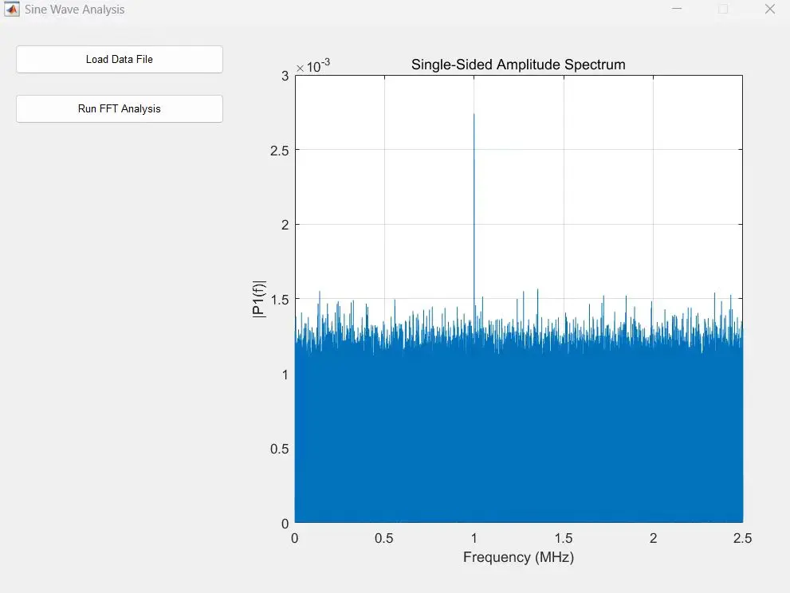Click the y-axis tick label 3

(x=285, y=76)
